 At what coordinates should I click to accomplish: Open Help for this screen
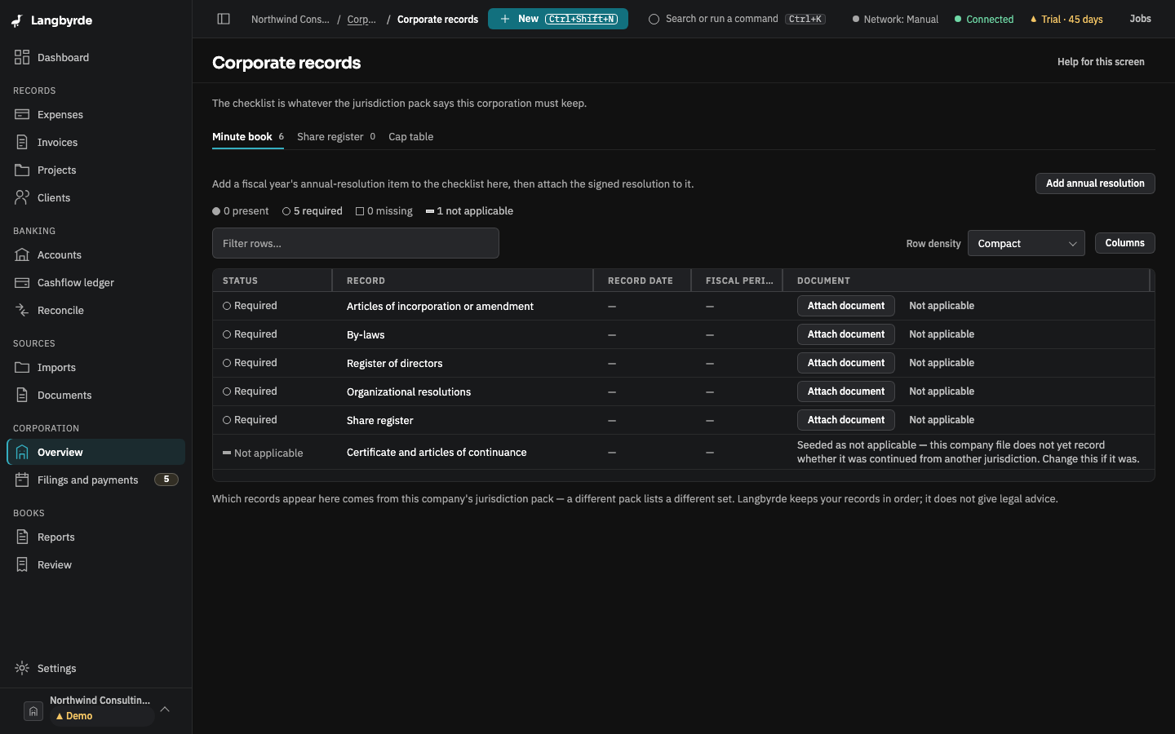pos(1101,62)
